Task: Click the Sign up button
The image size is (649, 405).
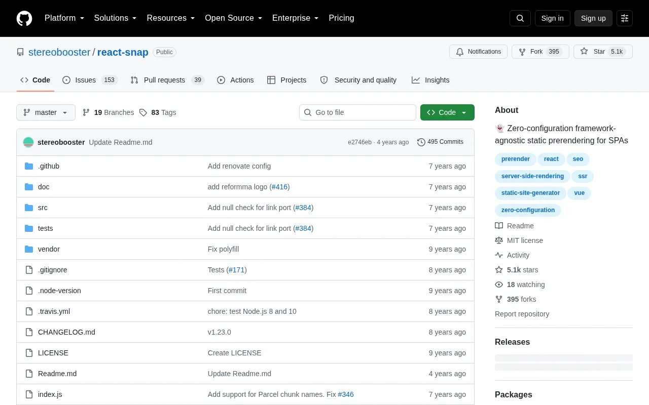Action: pyautogui.click(x=593, y=18)
